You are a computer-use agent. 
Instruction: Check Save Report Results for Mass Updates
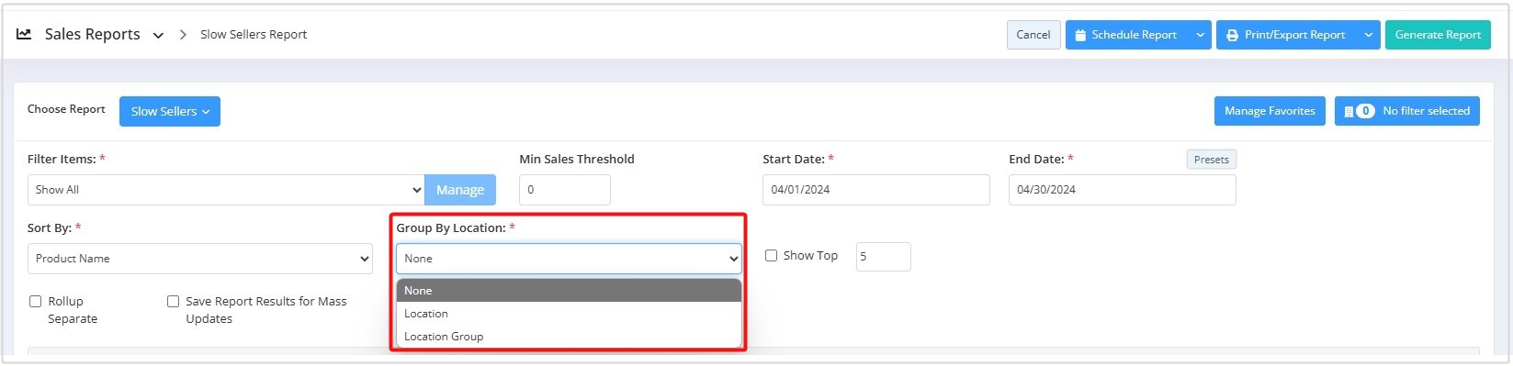(x=173, y=301)
